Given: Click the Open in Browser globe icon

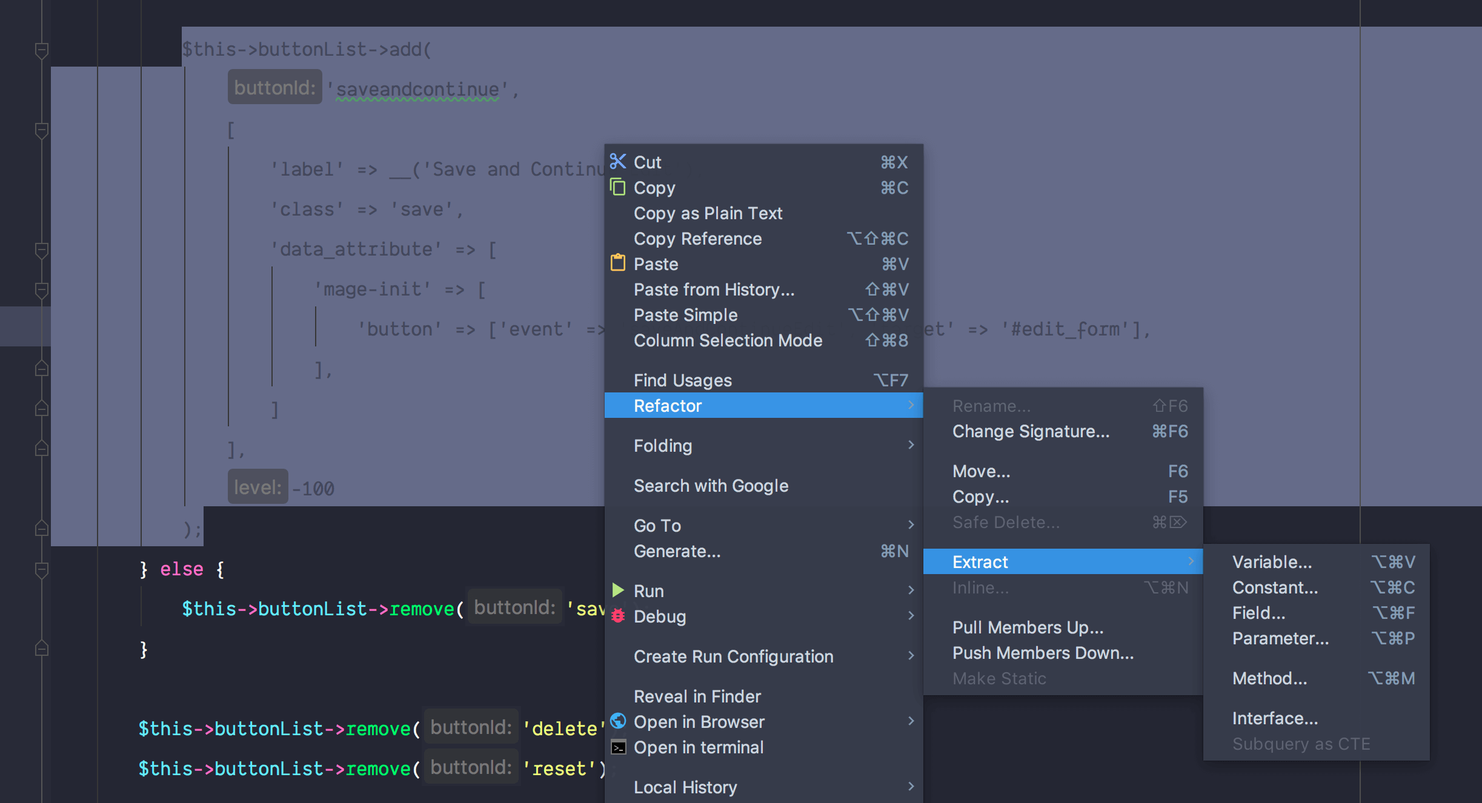Looking at the screenshot, I should [617, 721].
